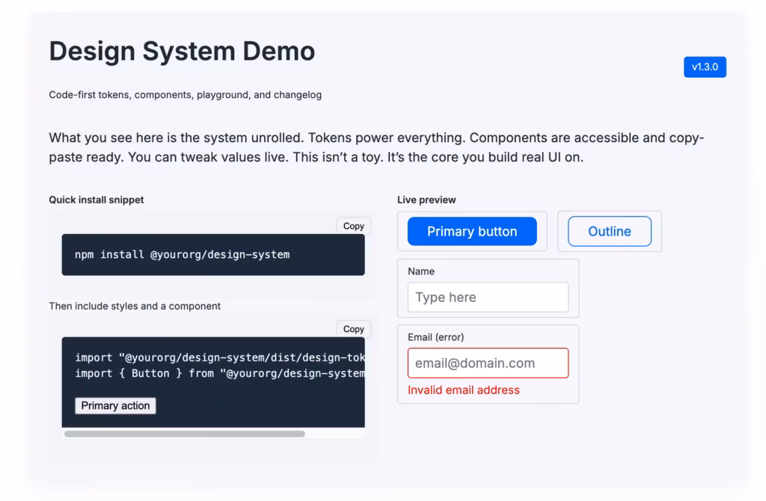The image size is (766, 501).
Task: Click the Invalid email address error message
Action: point(463,390)
